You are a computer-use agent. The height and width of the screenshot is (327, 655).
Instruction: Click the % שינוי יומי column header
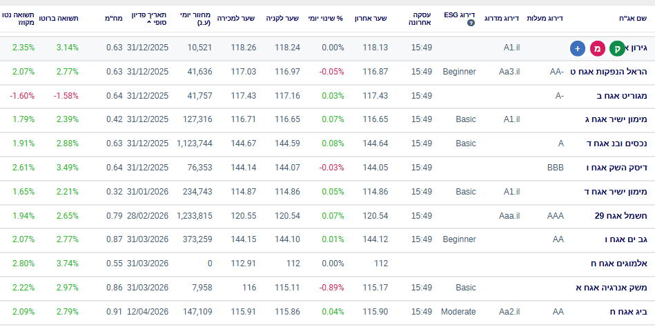pyautogui.click(x=325, y=19)
